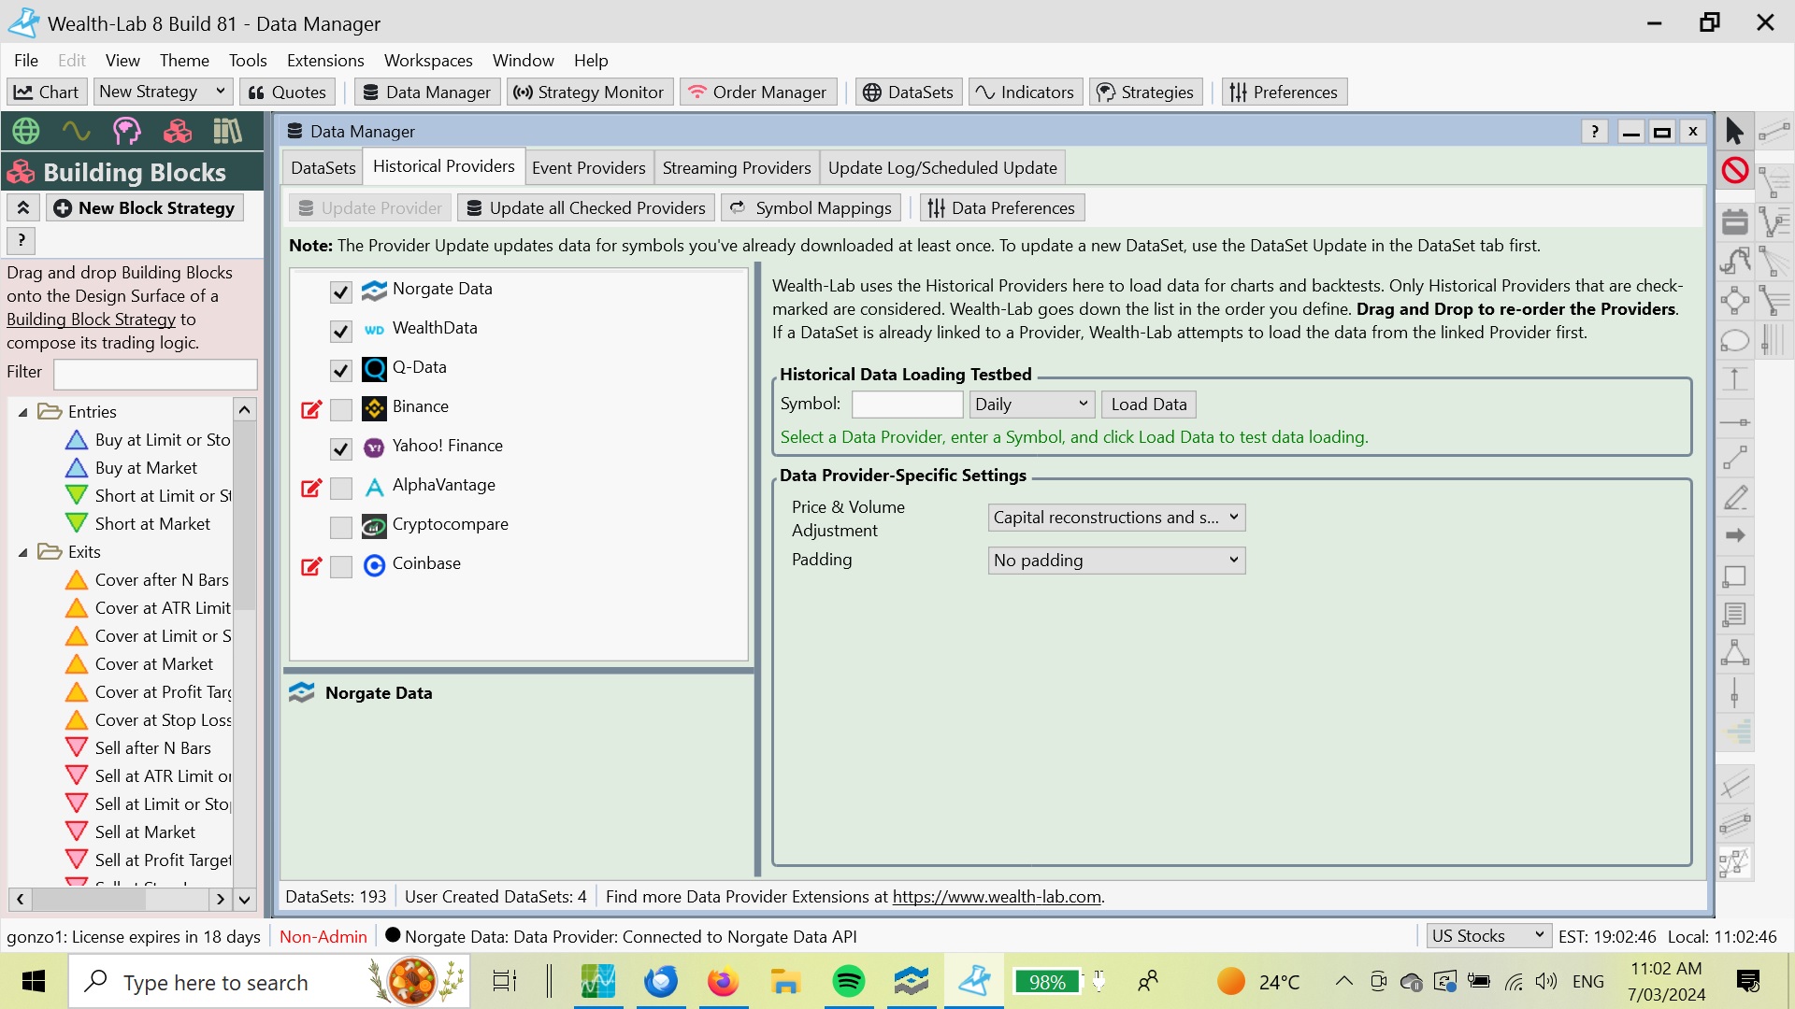Open the US Stocks market dropdown
The image size is (1795, 1009).
[x=1488, y=936]
